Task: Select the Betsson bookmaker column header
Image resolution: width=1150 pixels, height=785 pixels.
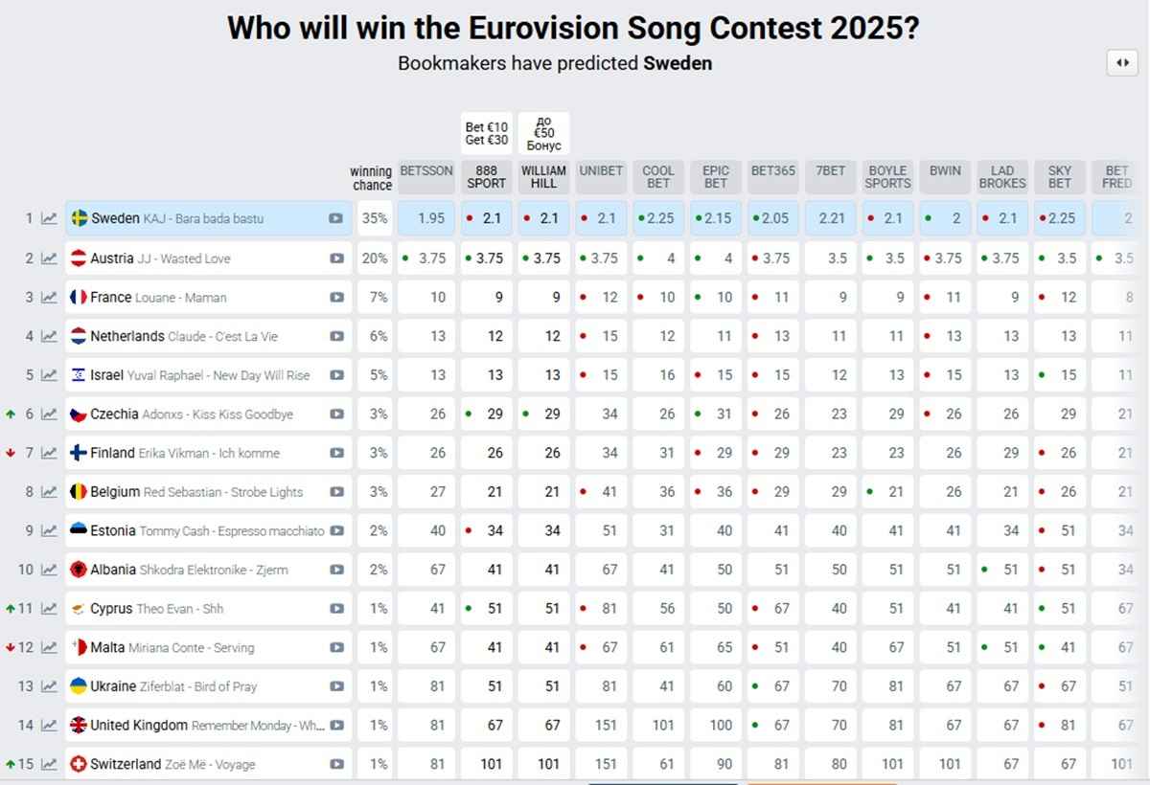Action: 426,171
